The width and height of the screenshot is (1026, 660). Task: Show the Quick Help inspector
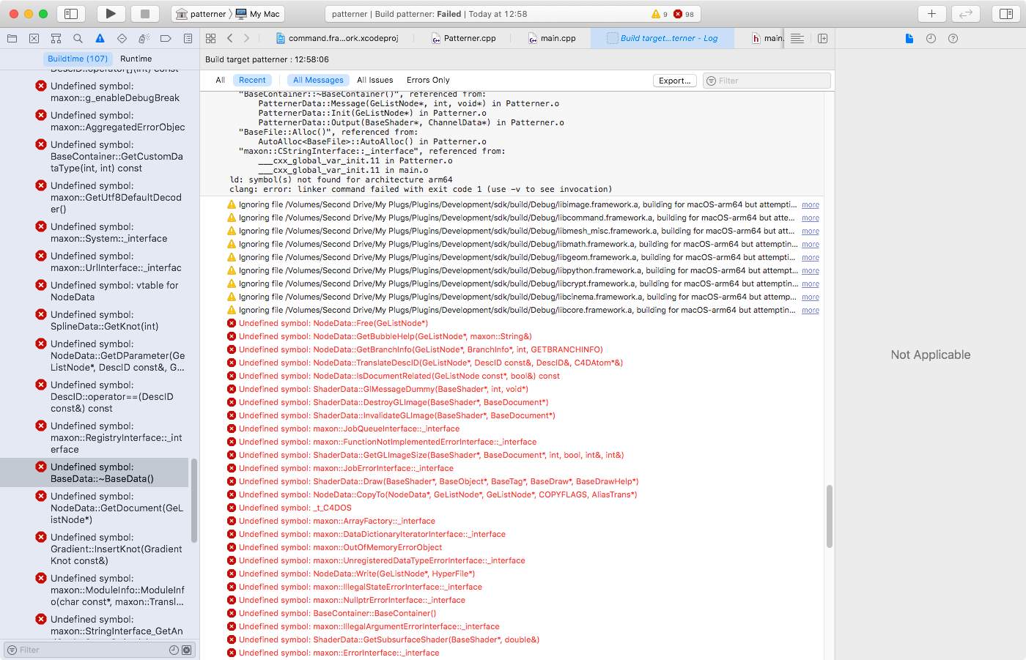[953, 38]
